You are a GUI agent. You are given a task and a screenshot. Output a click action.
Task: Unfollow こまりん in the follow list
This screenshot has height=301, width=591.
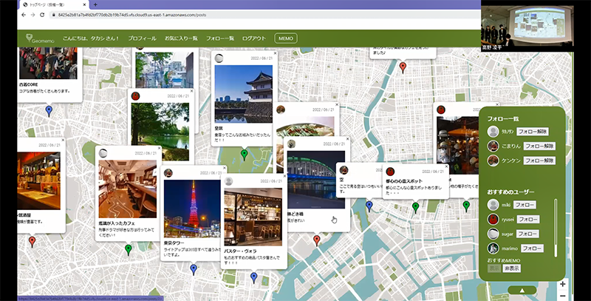click(x=539, y=146)
